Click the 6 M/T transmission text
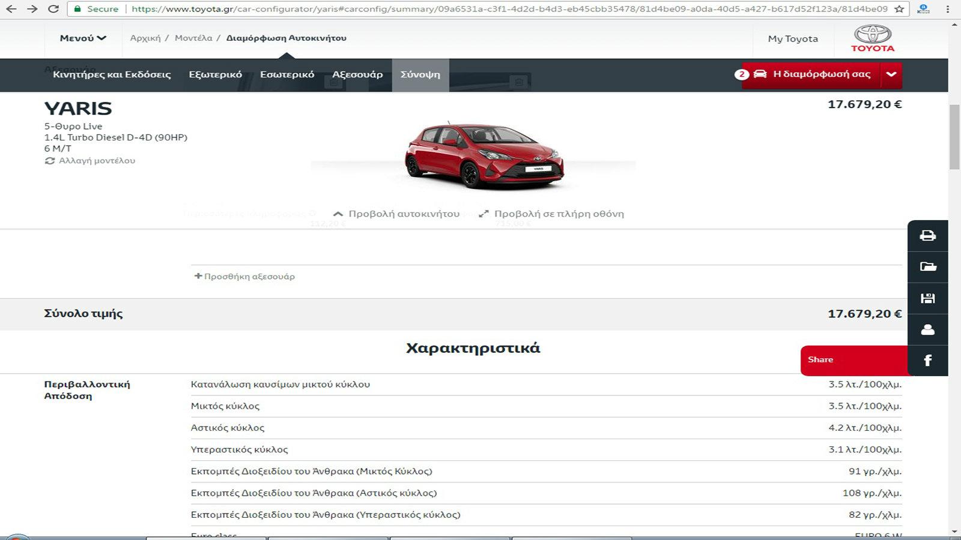Screen dimensions: 961x540 coord(58,148)
